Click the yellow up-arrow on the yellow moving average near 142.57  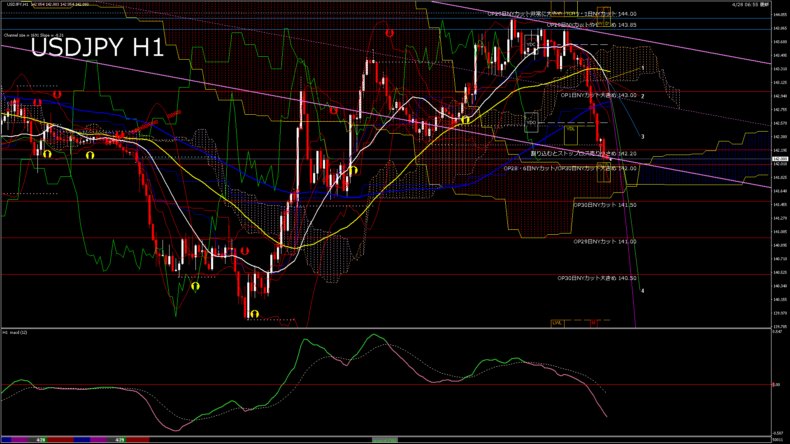(465, 120)
